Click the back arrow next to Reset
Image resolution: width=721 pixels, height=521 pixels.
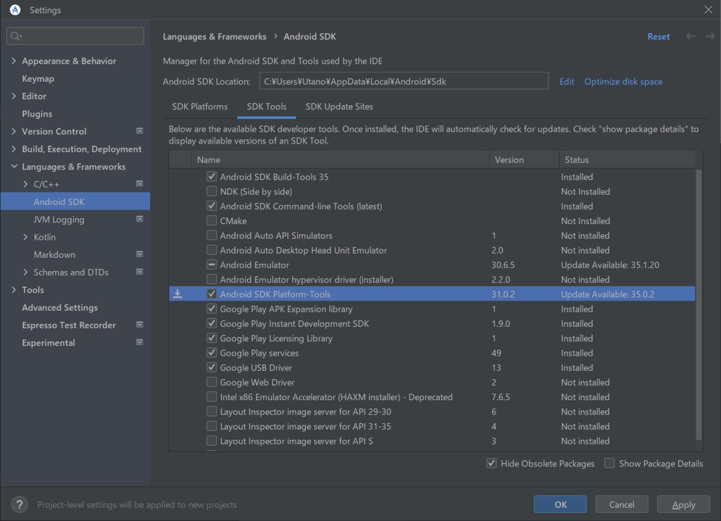691,37
